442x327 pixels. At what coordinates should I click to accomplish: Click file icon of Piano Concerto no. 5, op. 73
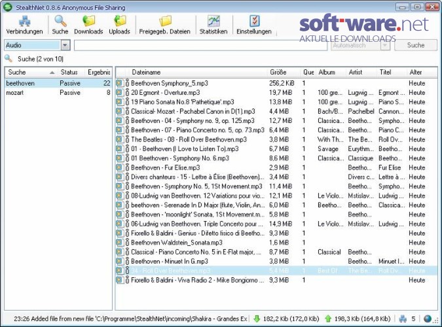pos(120,130)
